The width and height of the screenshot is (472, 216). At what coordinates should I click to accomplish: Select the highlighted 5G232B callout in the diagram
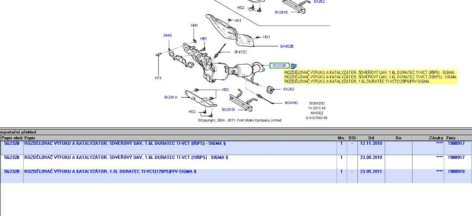click(x=278, y=66)
